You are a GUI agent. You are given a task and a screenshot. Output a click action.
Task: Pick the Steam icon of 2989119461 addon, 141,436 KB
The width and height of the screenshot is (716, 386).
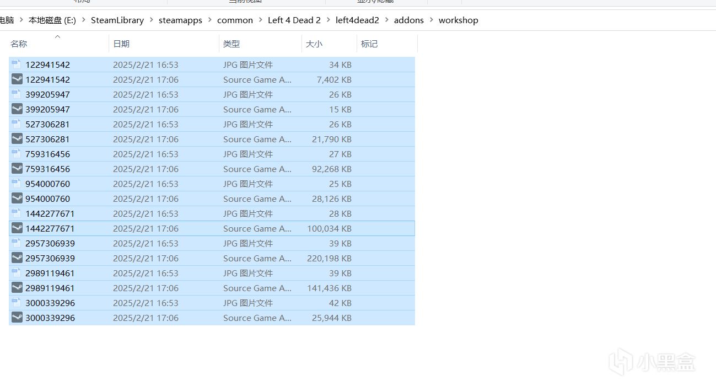pyautogui.click(x=17, y=288)
